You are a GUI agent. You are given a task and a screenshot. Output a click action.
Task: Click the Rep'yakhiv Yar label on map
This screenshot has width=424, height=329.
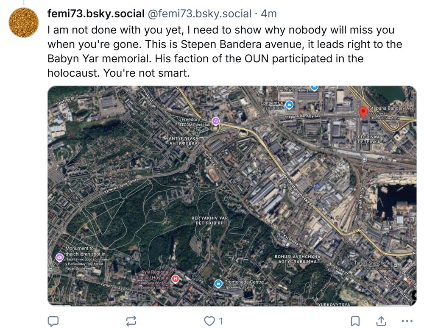[209, 221]
